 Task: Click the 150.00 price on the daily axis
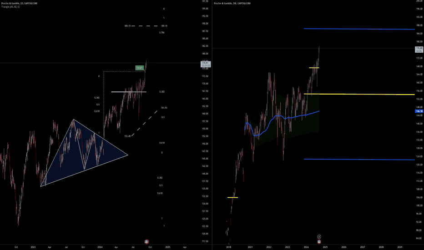click(x=205, y=144)
